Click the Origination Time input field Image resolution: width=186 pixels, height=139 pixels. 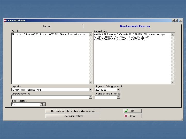(x=106, y=97)
